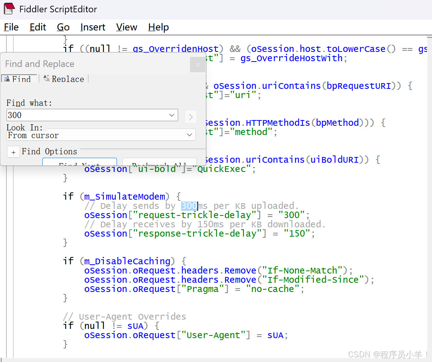
Task: Click the Find Next button
Action: [80, 162]
